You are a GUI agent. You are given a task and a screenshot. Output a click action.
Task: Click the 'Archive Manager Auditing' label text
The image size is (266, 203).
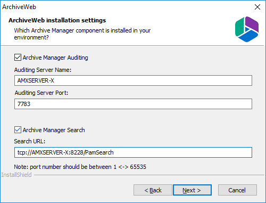point(55,58)
